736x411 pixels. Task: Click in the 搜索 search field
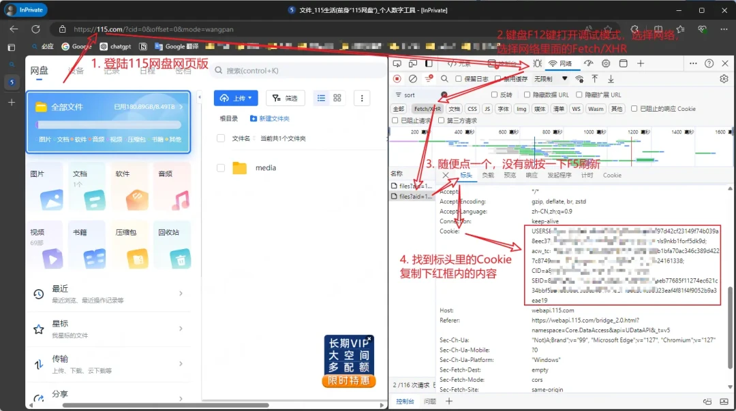(x=298, y=71)
